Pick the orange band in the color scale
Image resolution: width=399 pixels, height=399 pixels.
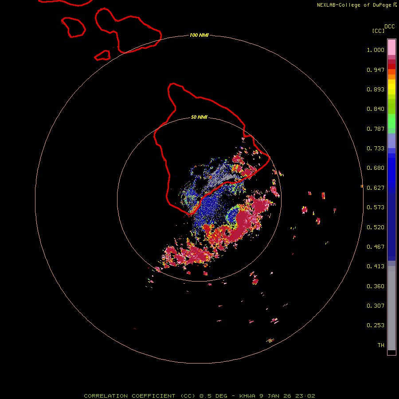pos(391,77)
